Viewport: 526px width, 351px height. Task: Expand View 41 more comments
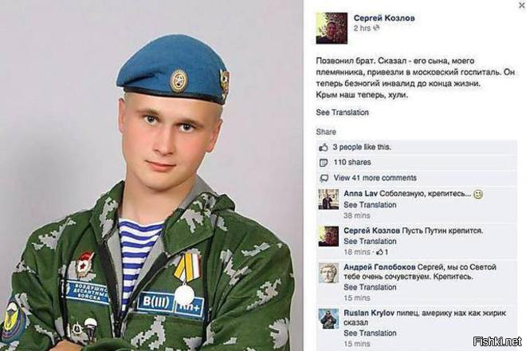(375, 178)
